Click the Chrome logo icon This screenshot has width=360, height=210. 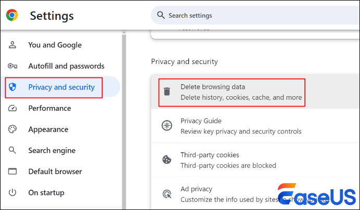[x=12, y=16]
